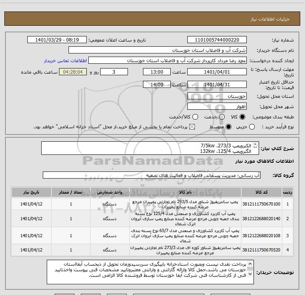Click the تاریخ نیاز column header
This screenshot has width=305, height=295.
click(x=31, y=192)
